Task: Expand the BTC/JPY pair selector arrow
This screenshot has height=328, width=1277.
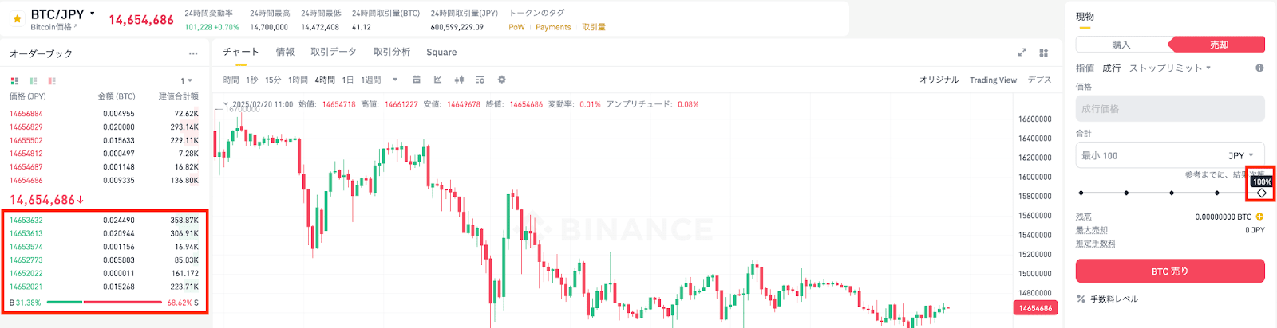Action: pos(93,14)
